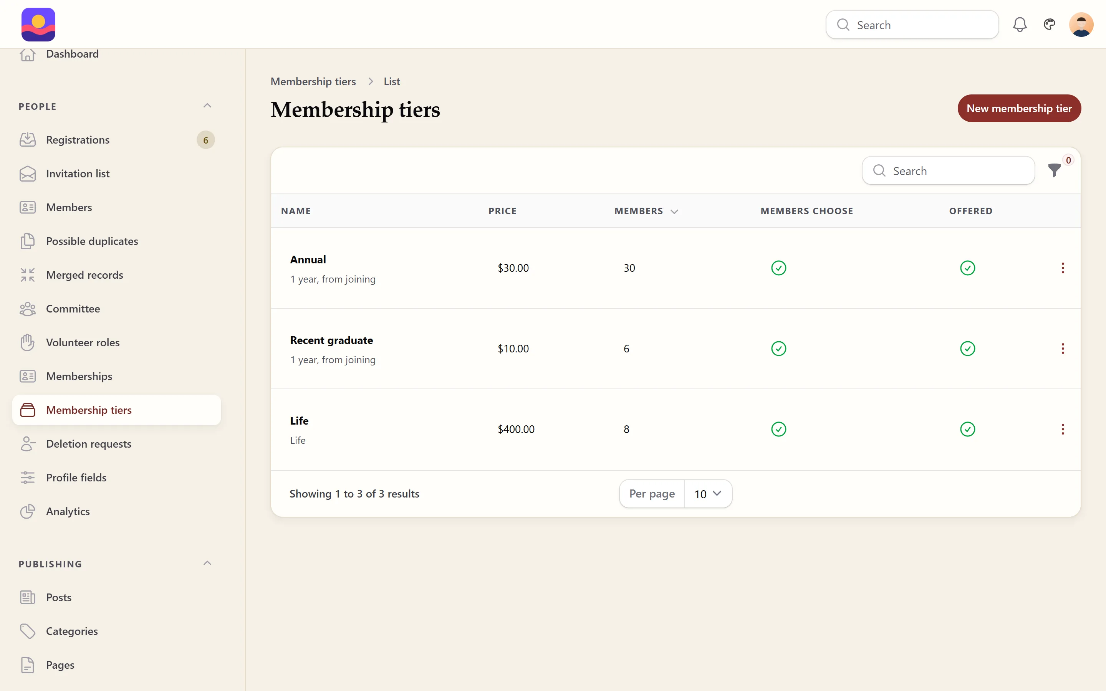Screen dimensions: 1106x691
Task: Click Offered checkmark for Life
Action: click(x=967, y=429)
